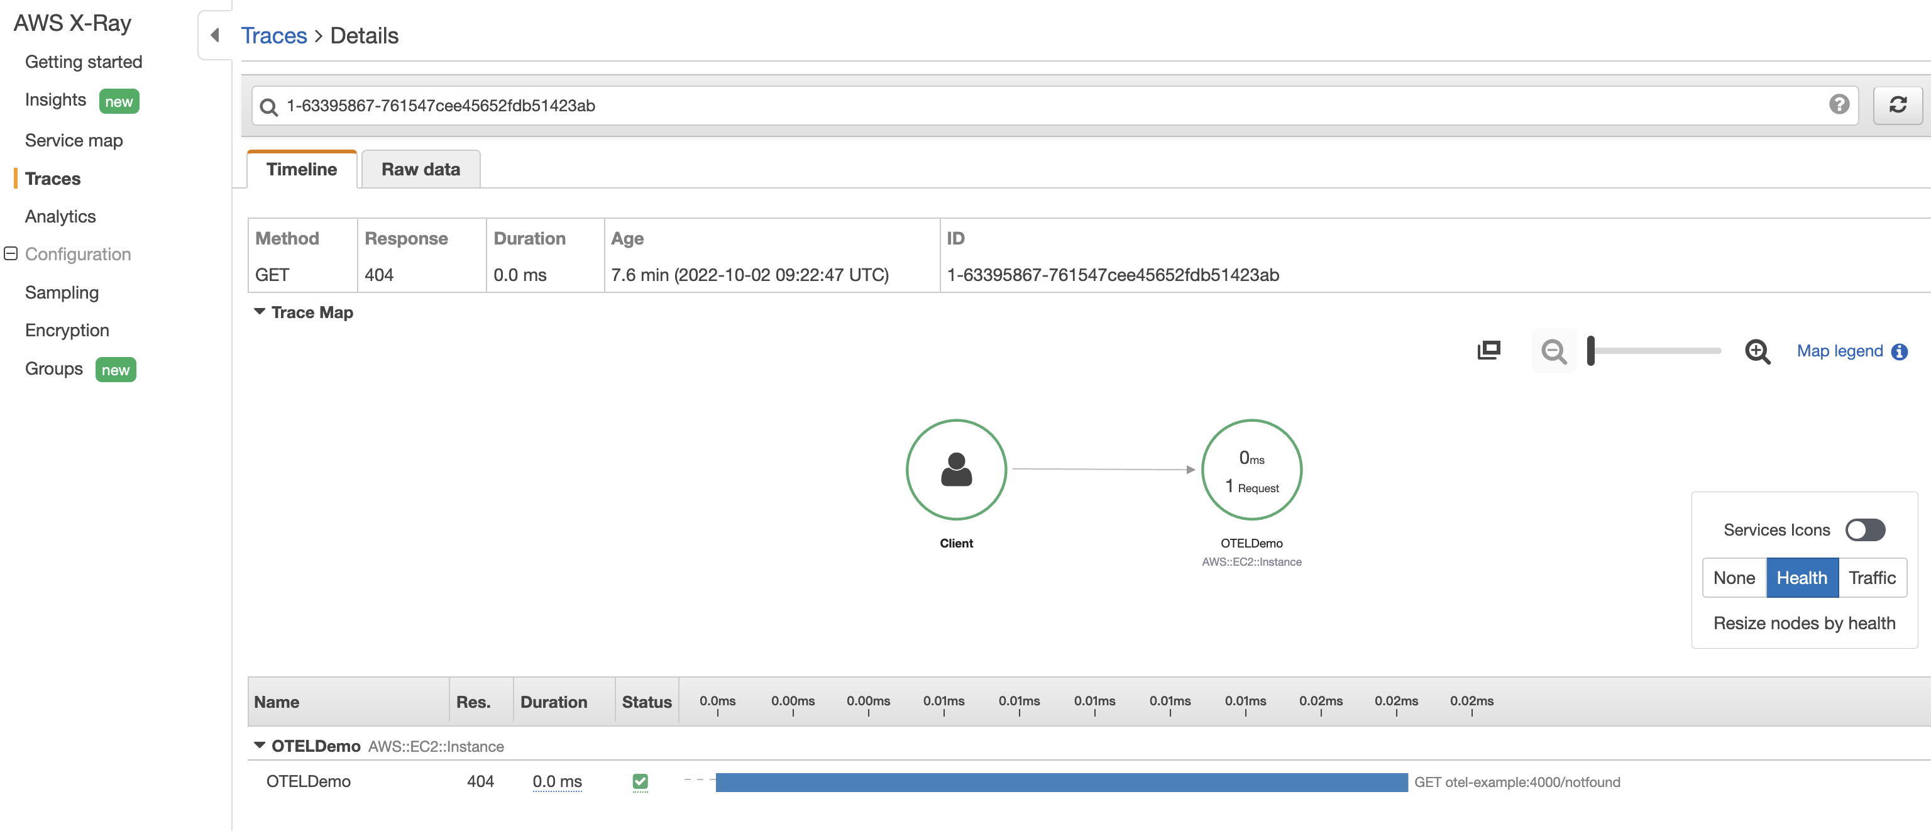
Task: Click the search magnifier icon in trace field
Action: coord(268,106)
